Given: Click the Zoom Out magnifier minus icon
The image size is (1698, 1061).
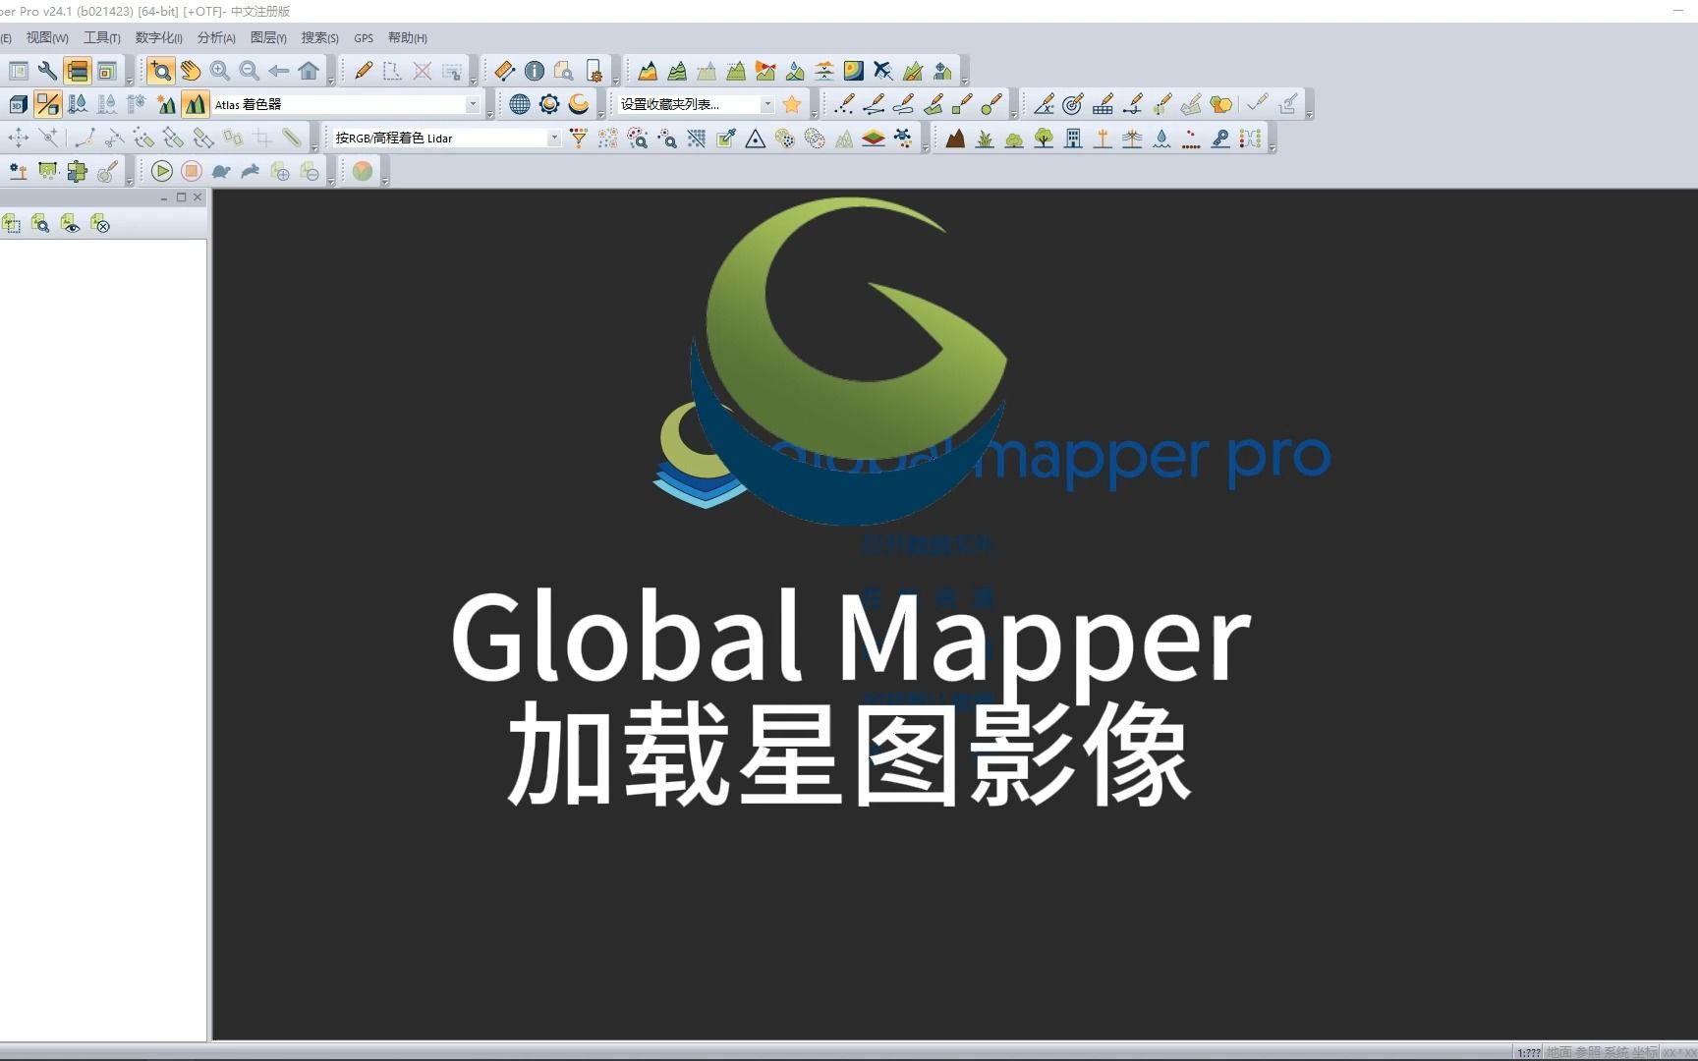Looking at the screenshot, I should (x=250, y=71).
